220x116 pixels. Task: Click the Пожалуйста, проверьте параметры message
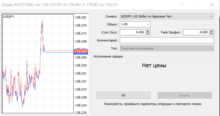click(x=153, y=104)
